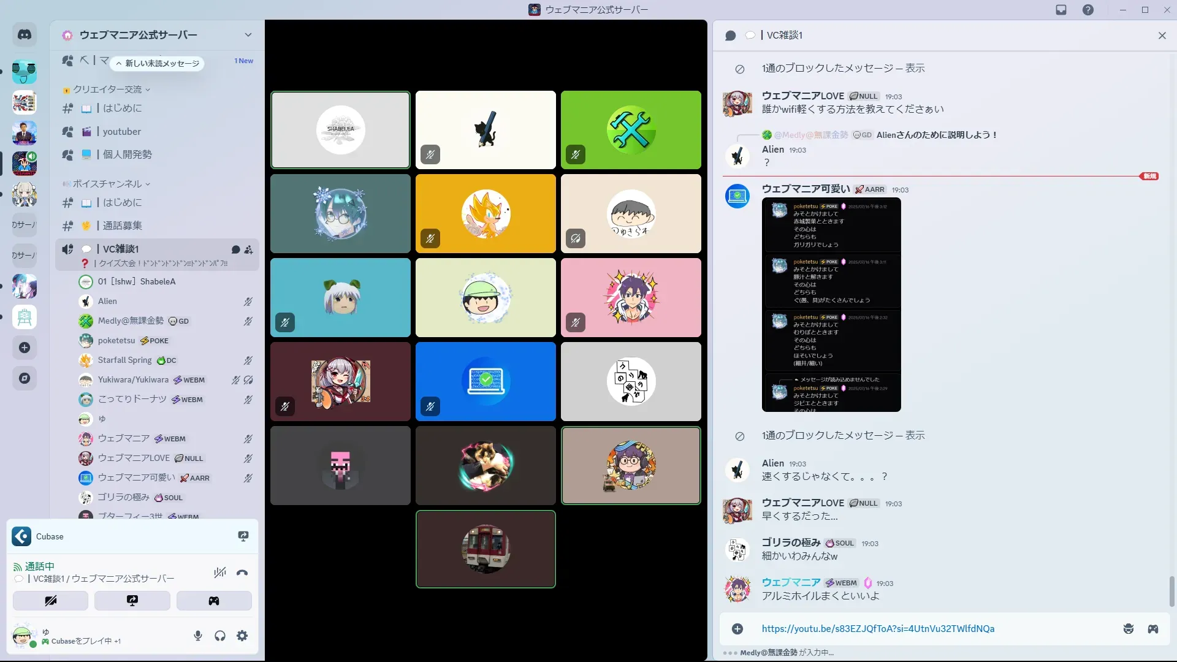The height and width of the screenshot is (662, 1177).
Task: Open the 通話募集 channel
Action: (x=122, y=226)
